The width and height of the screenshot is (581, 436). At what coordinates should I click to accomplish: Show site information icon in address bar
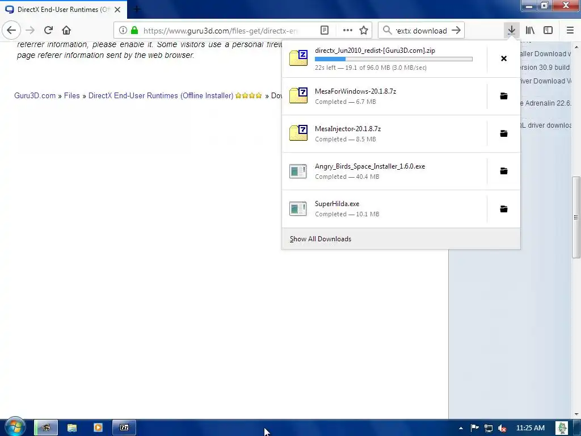click(123, 31)
